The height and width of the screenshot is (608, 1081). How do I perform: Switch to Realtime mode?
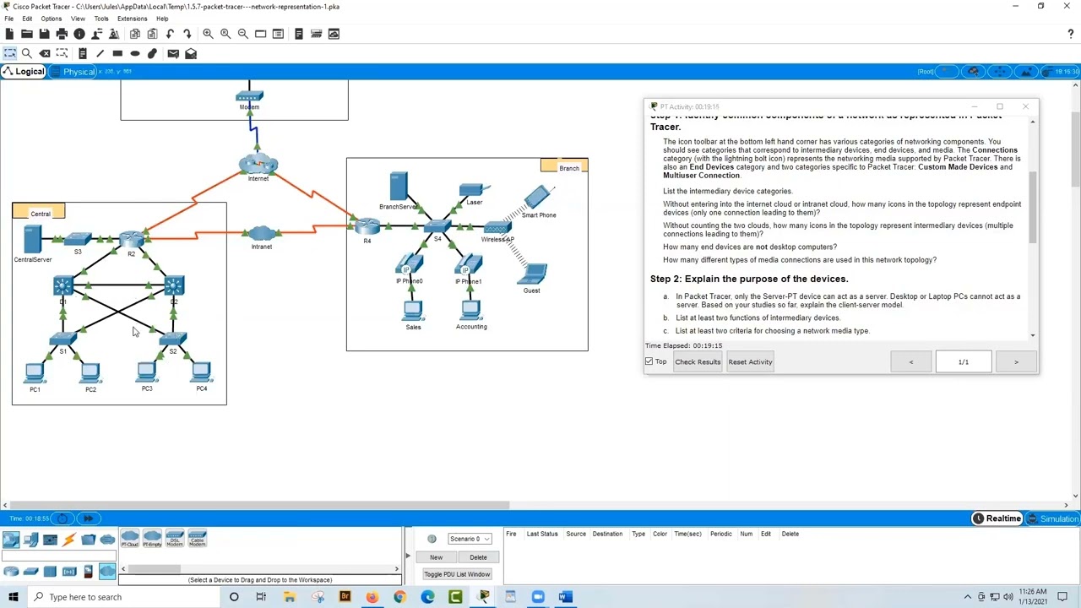click(997, 518)
